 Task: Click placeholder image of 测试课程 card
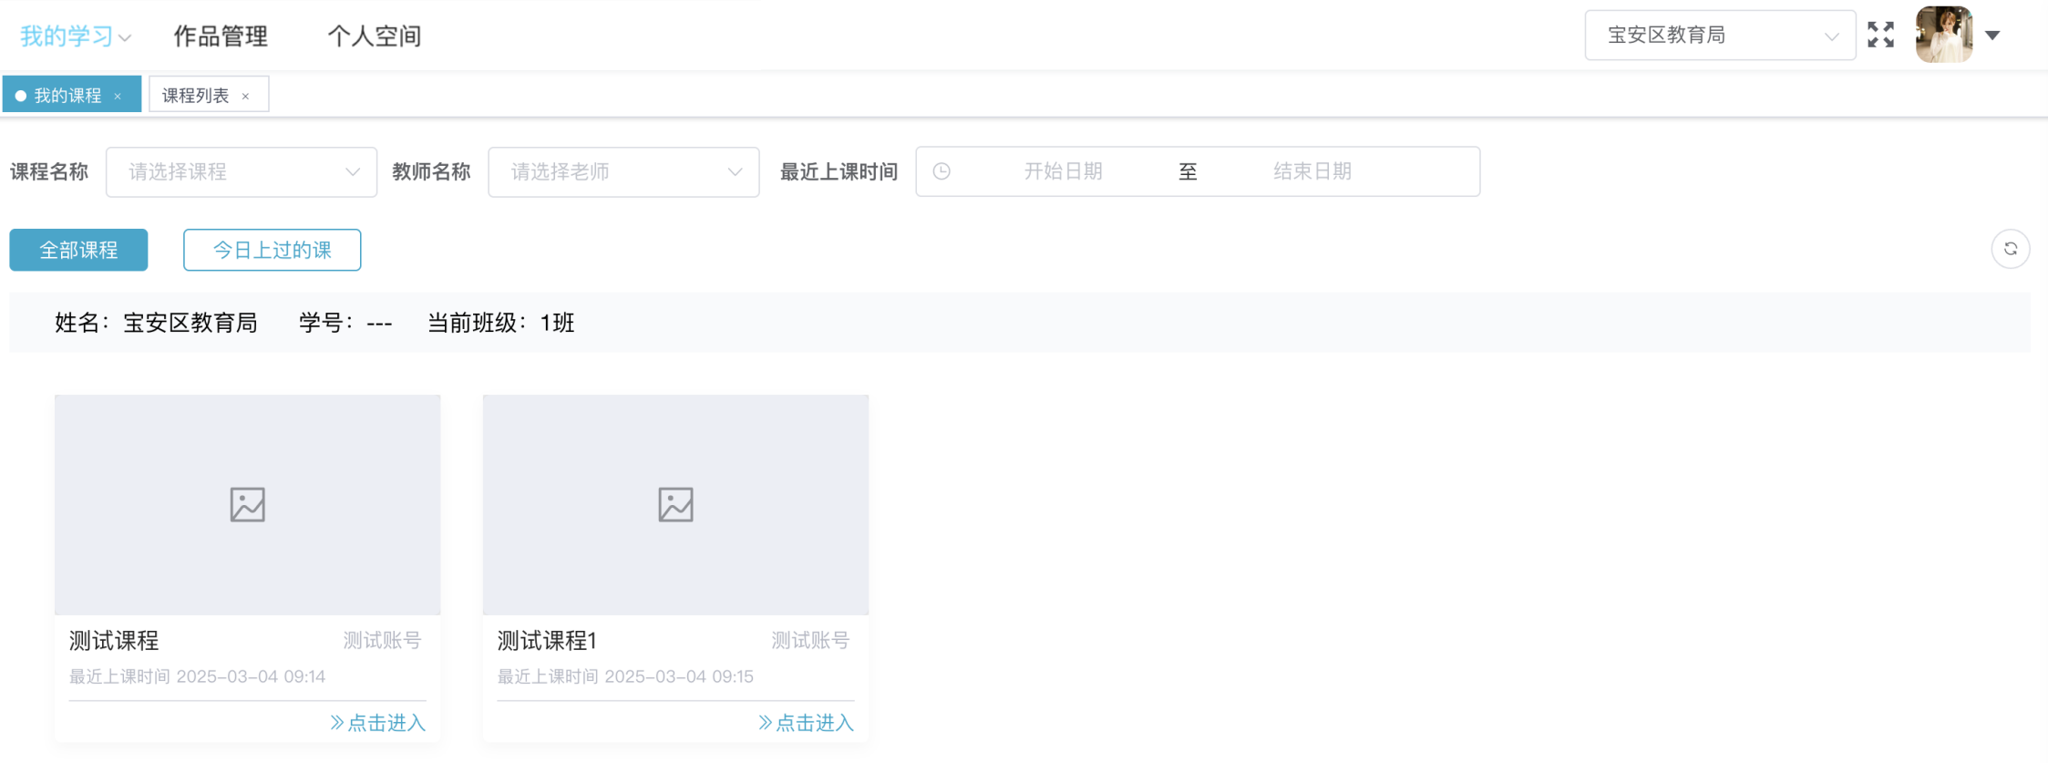(x=247, y=504)
